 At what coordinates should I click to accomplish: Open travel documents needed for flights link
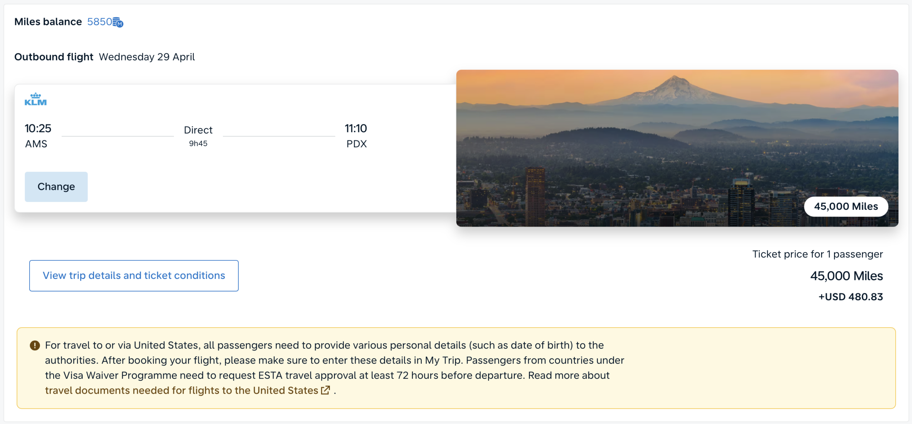coord(181,390)
